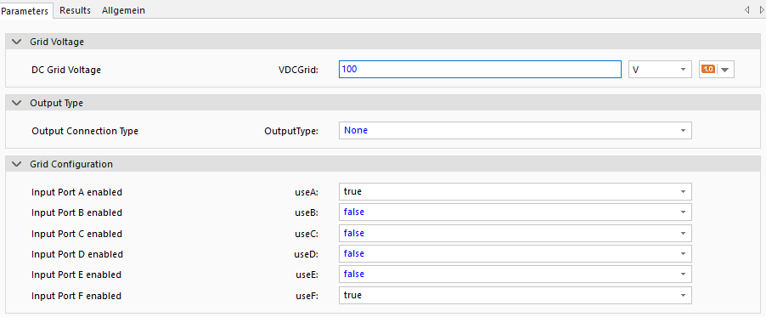Collapse the Grid Voltage section
Screen dimensions: 766x317
tap(17, 42)
